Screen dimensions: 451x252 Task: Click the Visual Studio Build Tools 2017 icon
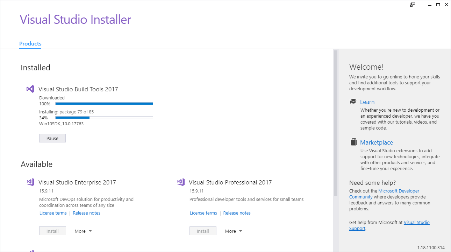[x=30, y=89]
